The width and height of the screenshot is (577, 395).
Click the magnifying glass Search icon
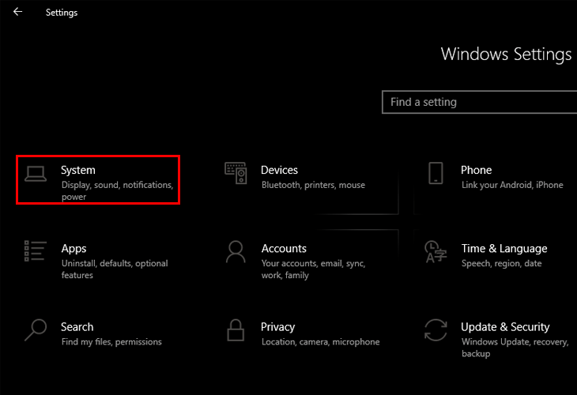point(36,329)
